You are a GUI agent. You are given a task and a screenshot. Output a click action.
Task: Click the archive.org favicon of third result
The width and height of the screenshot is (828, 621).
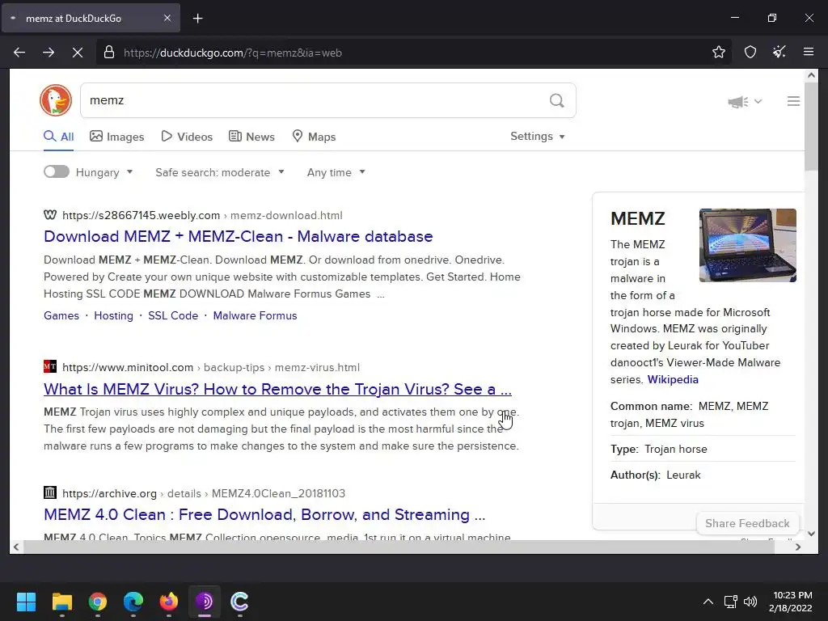(49, 492)
